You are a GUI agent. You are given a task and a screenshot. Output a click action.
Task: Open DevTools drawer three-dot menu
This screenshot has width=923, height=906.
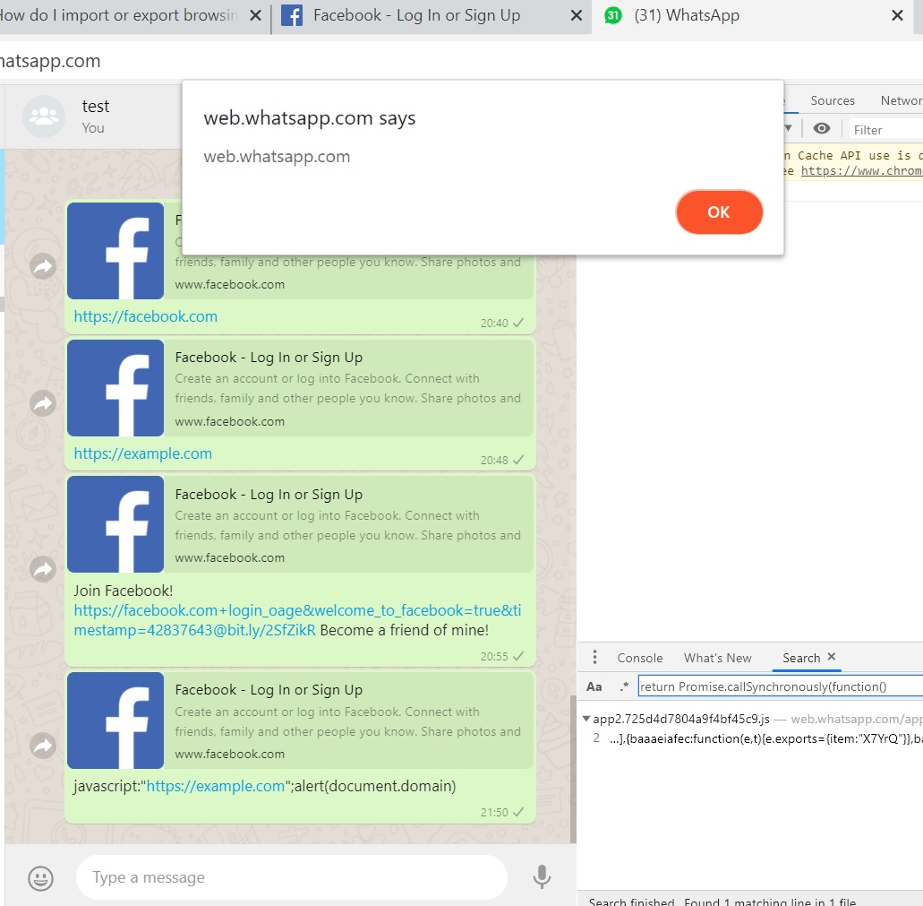pyautogui.click(x=594, y=658)
